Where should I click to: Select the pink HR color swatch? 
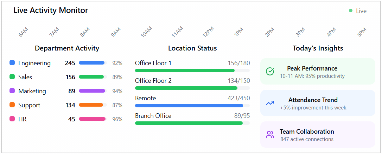point(12,119)
